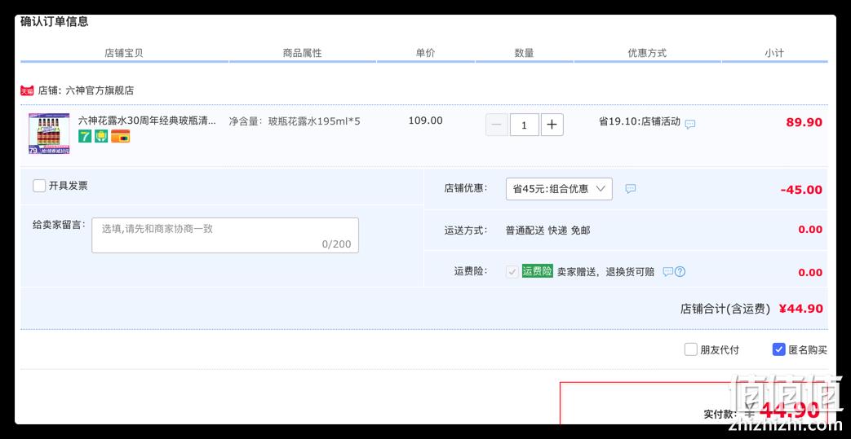Expand the 省45元:组合优惠 dropdown
Screen dimensions: 851x439
[559, 189]
